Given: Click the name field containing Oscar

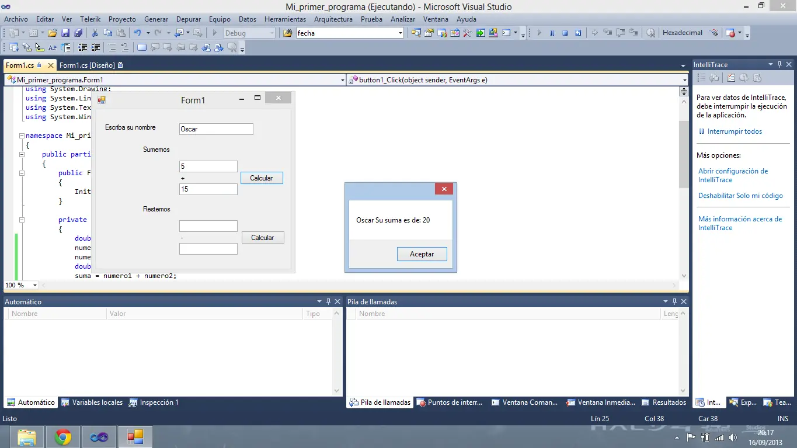Looking at the screenshot, I should [216, 129].
